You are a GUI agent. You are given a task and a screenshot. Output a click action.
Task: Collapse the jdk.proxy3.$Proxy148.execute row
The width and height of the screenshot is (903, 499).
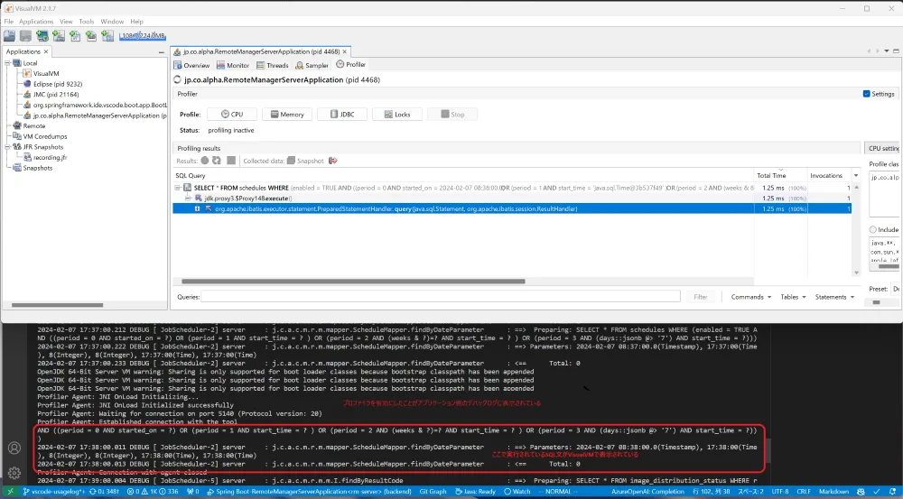[x=188, y=198]
